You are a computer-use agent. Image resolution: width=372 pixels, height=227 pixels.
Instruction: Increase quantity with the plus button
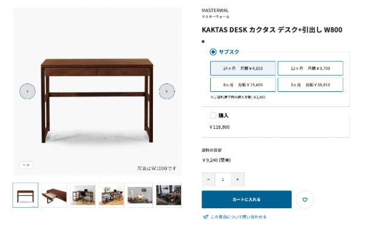point(237,180)
